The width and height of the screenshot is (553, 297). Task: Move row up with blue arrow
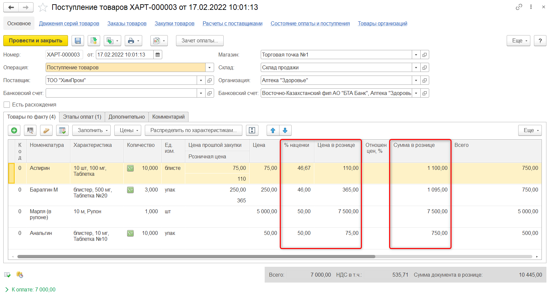click(273, 130)
